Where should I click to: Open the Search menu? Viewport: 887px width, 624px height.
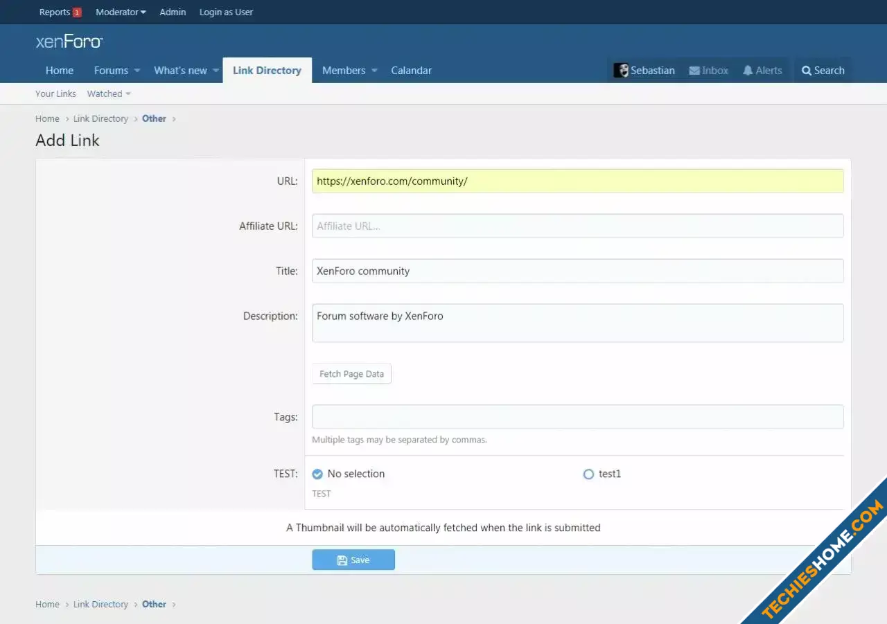[823, 71]
